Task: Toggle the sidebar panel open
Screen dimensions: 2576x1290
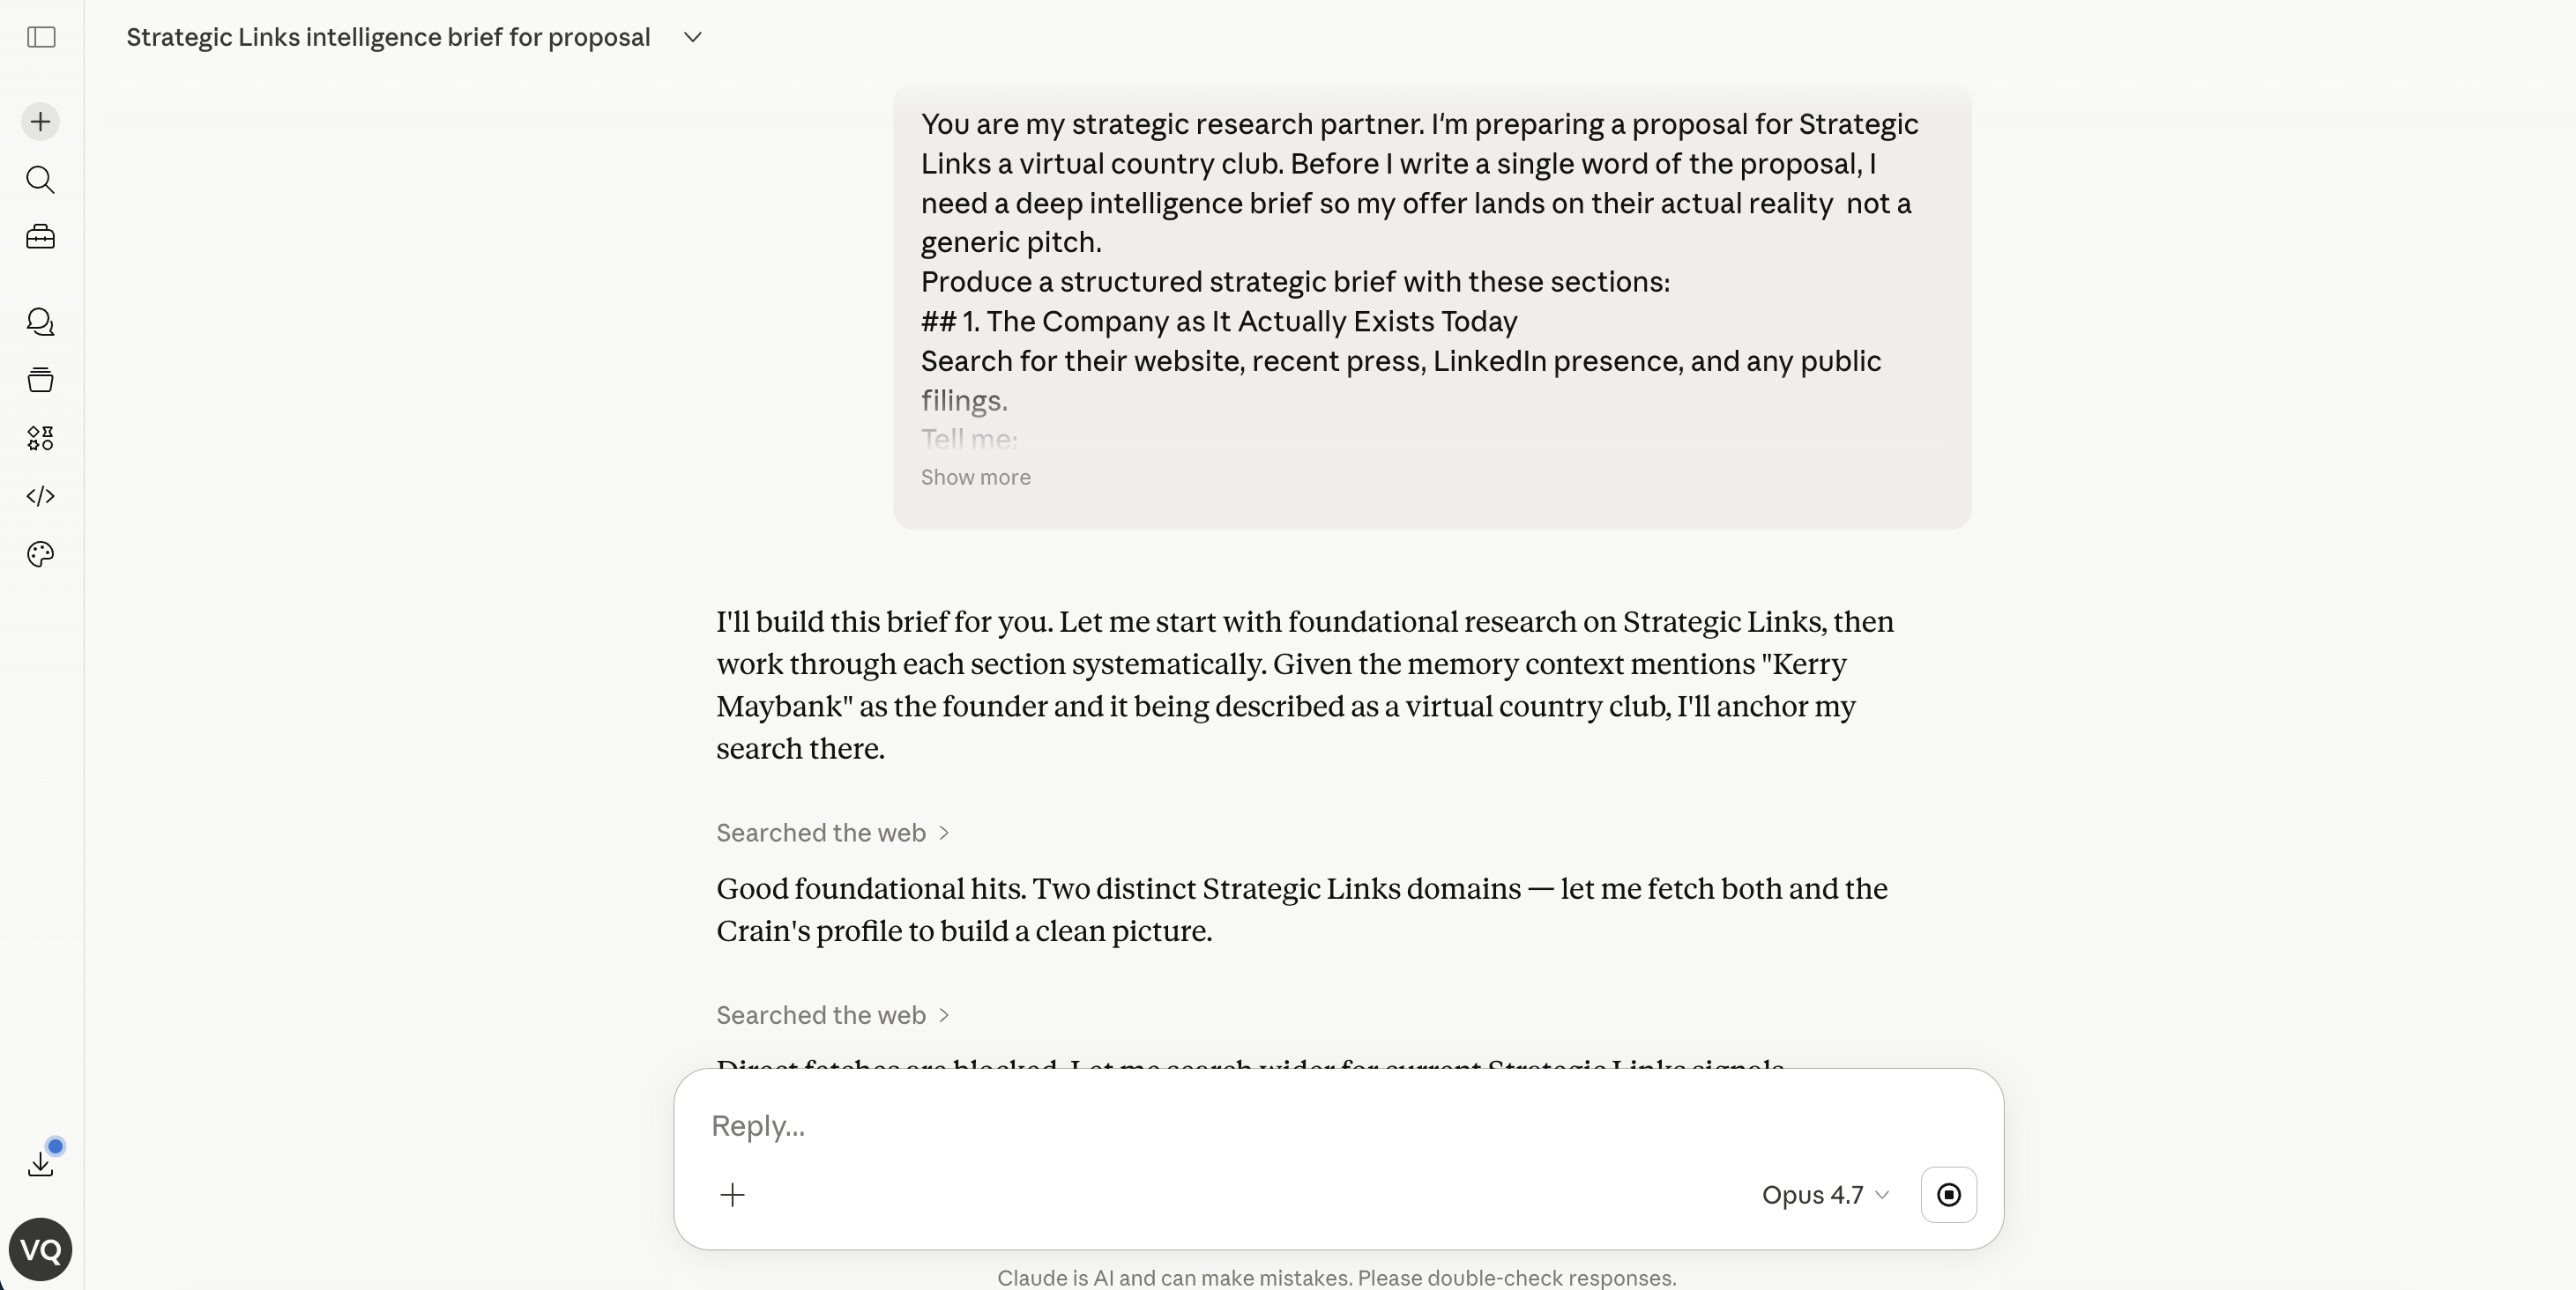Action: (41, 38)
